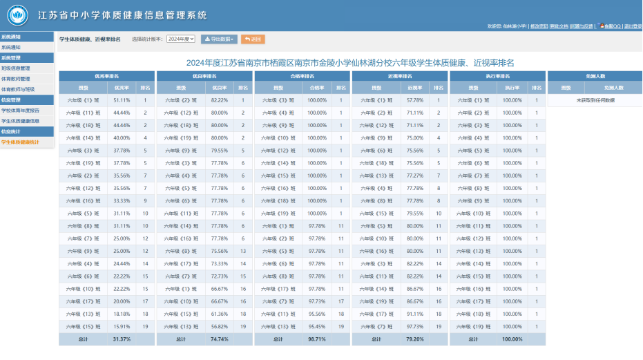Click the 优秀率排名 table header
Image resolution: width=643 pixels, height=360 pixels.
[106, 76]
